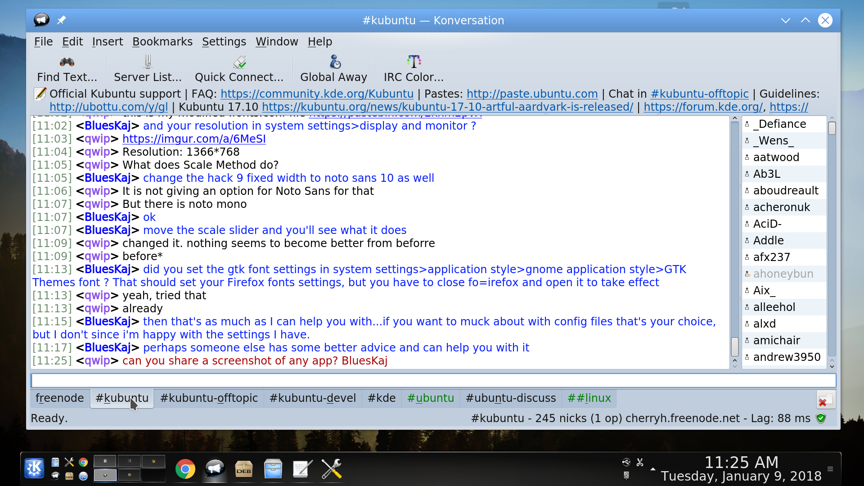Image resolution: width=864 pixels, height=486 pixels.
Task: Open the Insert menu
Action: click(x=108, y=41)
